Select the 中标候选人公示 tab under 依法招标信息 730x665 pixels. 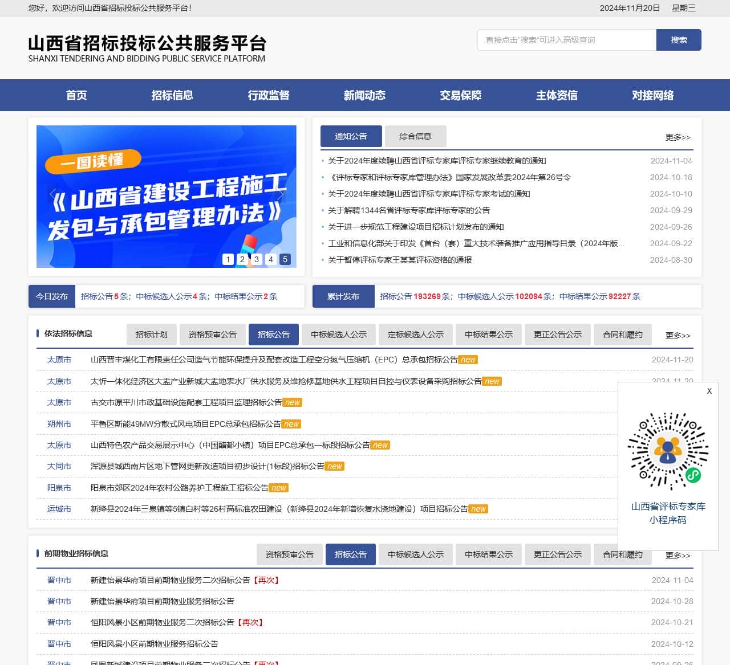(339, 334)
